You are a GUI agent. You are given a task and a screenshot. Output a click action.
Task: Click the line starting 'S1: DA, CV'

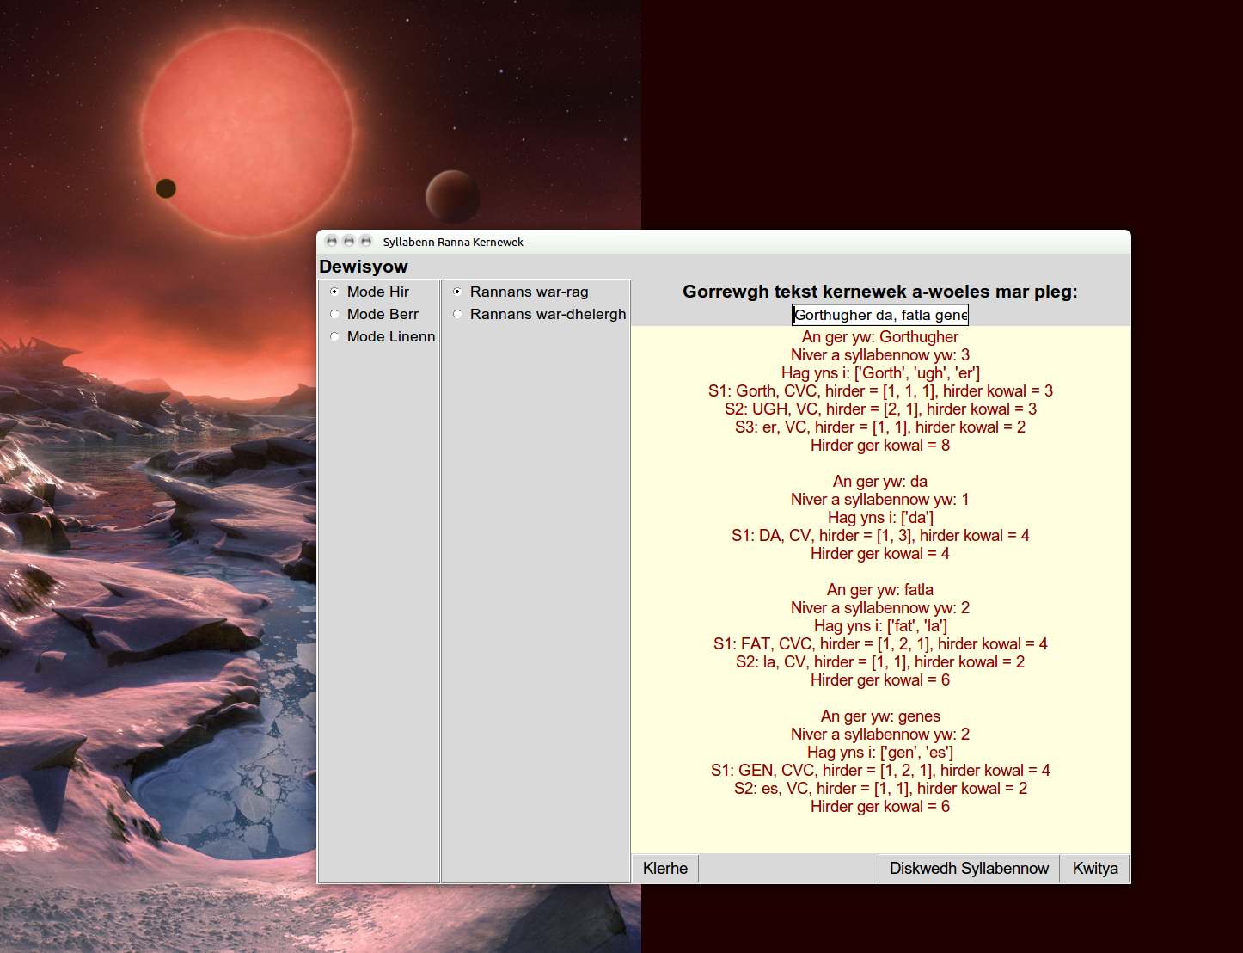(880, 536)
